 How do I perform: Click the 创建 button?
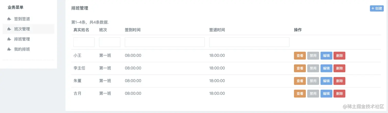pyautogui.click(x=377, y=8)
